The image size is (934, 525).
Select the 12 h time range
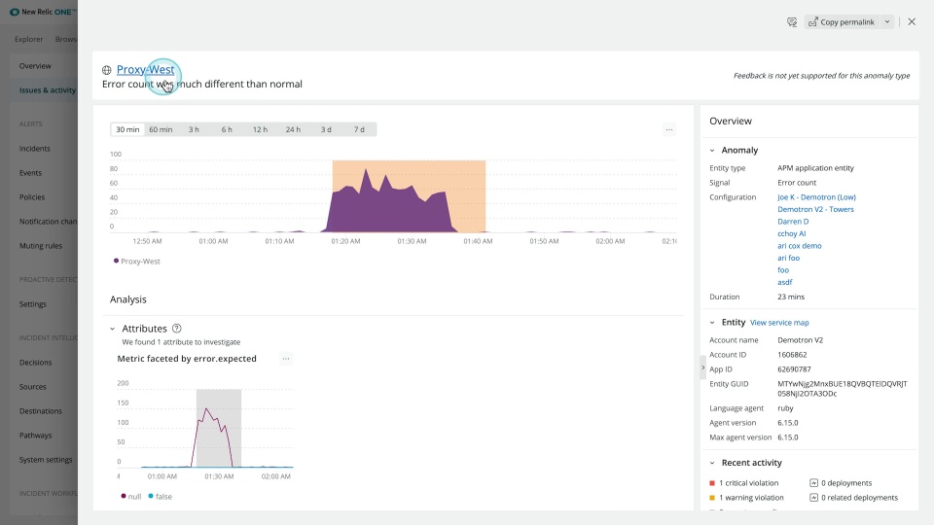260,129
